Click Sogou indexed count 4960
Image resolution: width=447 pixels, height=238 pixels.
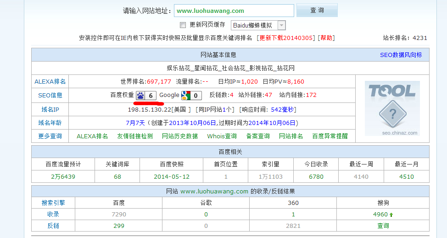pyautogui.click(x=380, y=214)
